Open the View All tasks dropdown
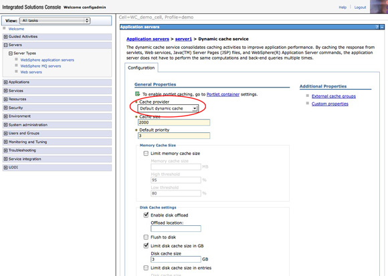The height and width of the screenshot is (276, 388). (55, 21)
